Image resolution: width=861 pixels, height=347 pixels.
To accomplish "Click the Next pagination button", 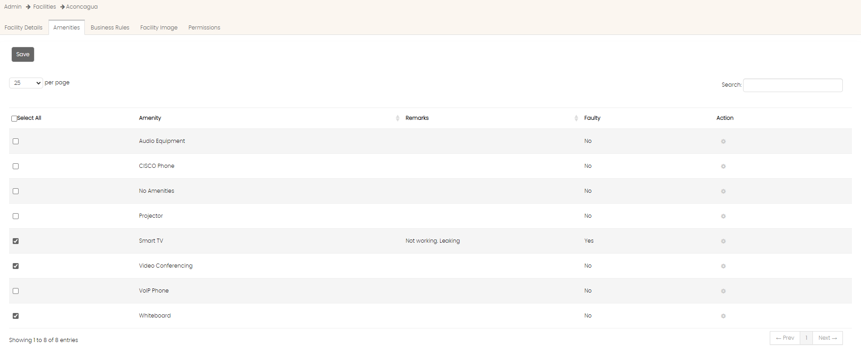I will (827, 338).
